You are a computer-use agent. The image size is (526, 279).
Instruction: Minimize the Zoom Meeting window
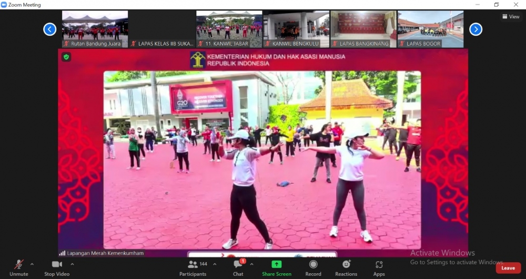coord(478,5)
